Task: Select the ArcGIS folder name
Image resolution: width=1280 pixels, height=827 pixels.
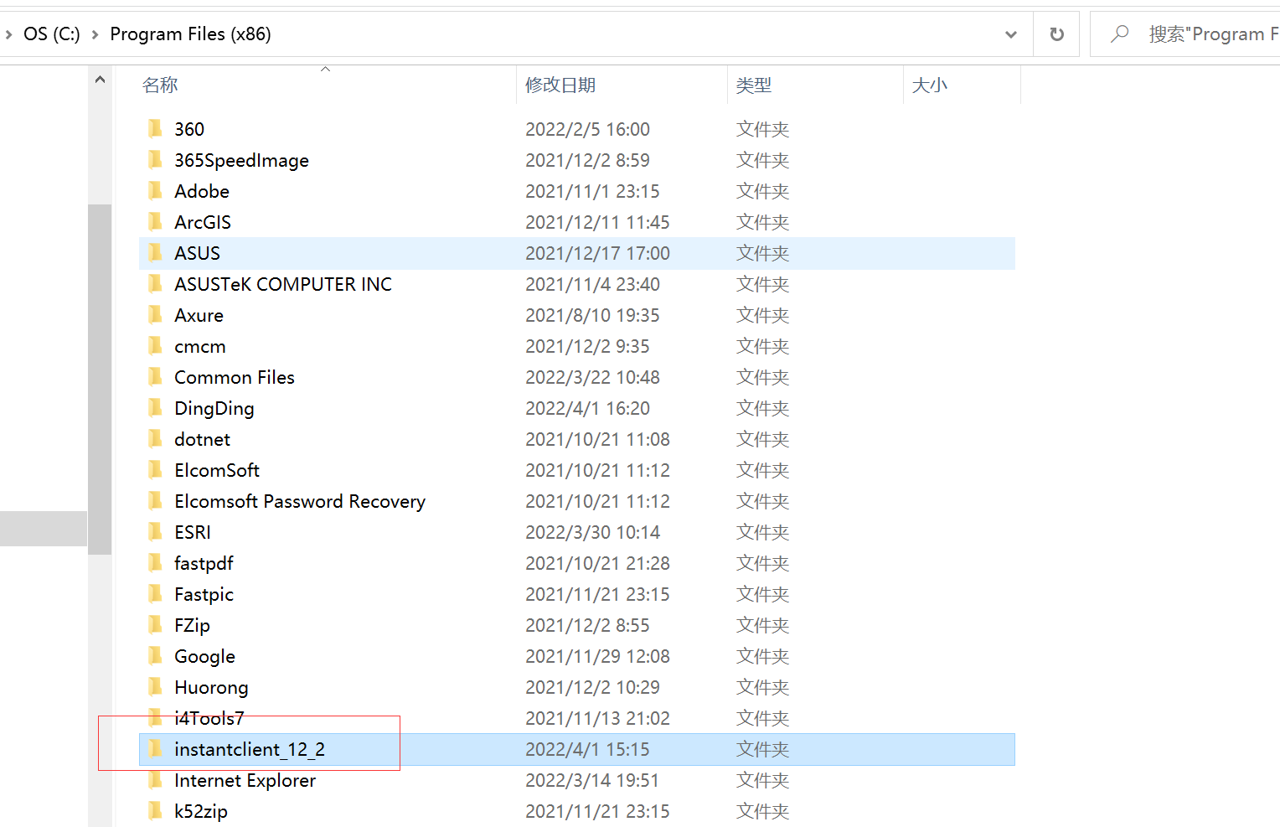Action: coord(203,222)
